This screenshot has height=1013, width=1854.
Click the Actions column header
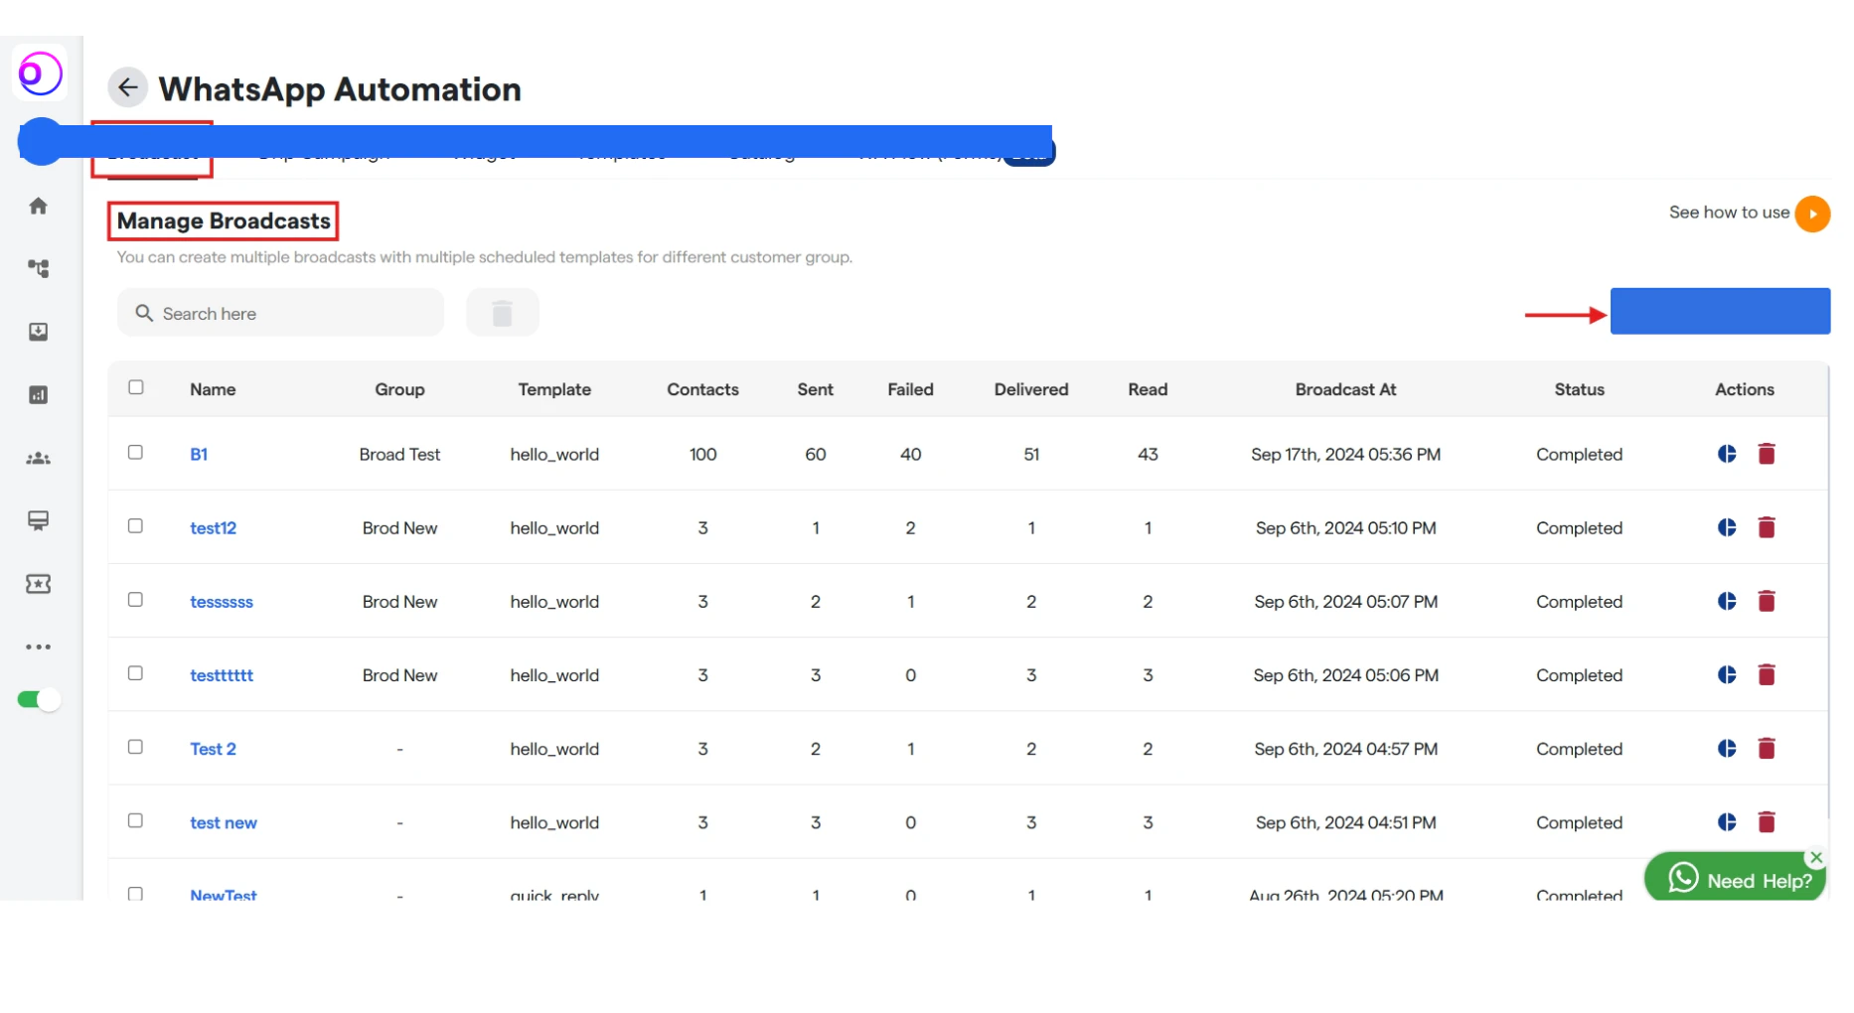pos(1744,389)
